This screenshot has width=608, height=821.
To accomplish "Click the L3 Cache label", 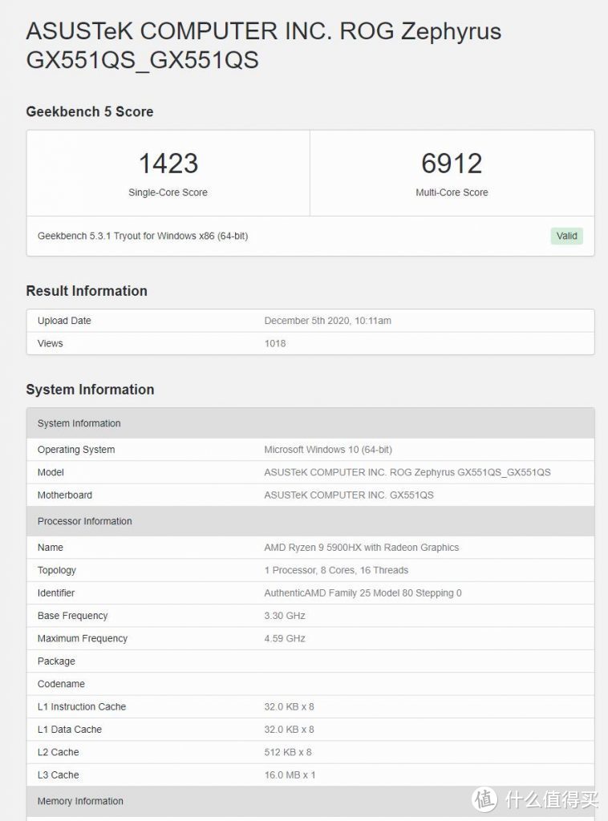I will coord(58,775).
